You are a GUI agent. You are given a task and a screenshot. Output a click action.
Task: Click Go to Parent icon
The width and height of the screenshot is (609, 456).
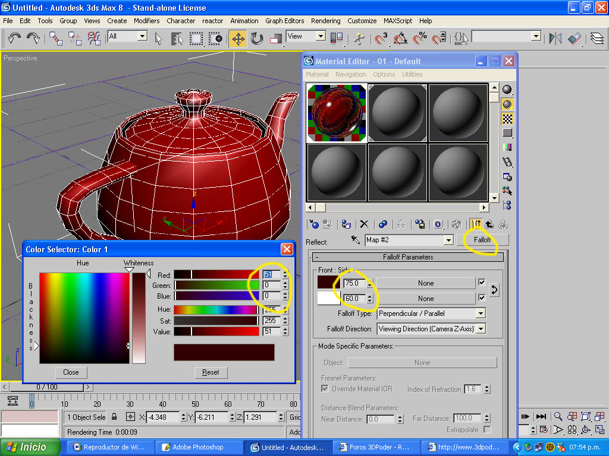489,224
